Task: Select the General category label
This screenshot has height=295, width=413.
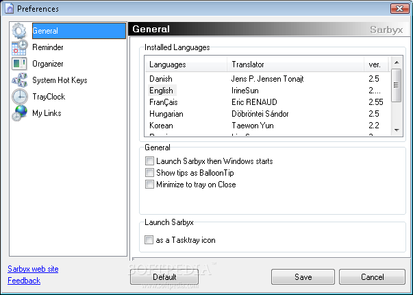Action: [x=79, y=31]
